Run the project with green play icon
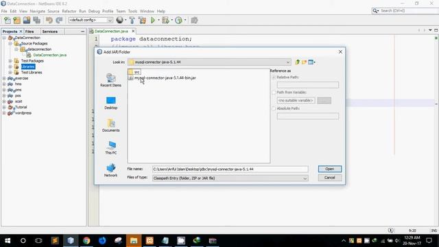The height and width of the screenshot is (247, 439). tap(153, 20)
